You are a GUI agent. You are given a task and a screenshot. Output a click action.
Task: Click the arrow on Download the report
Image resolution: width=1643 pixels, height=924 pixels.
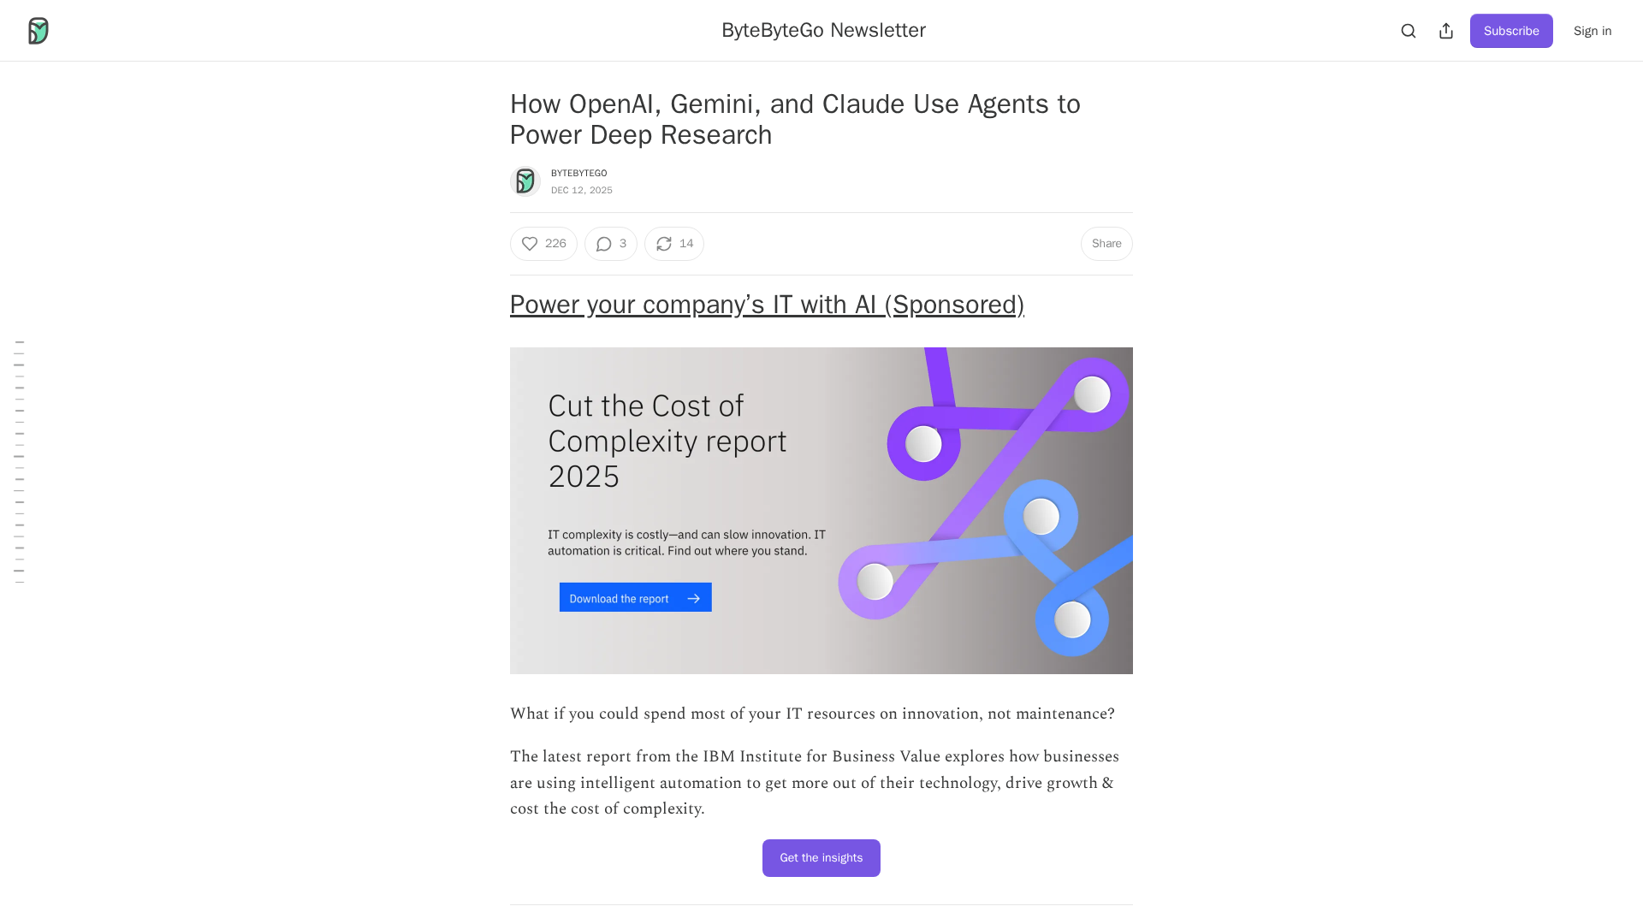point(694,598)
